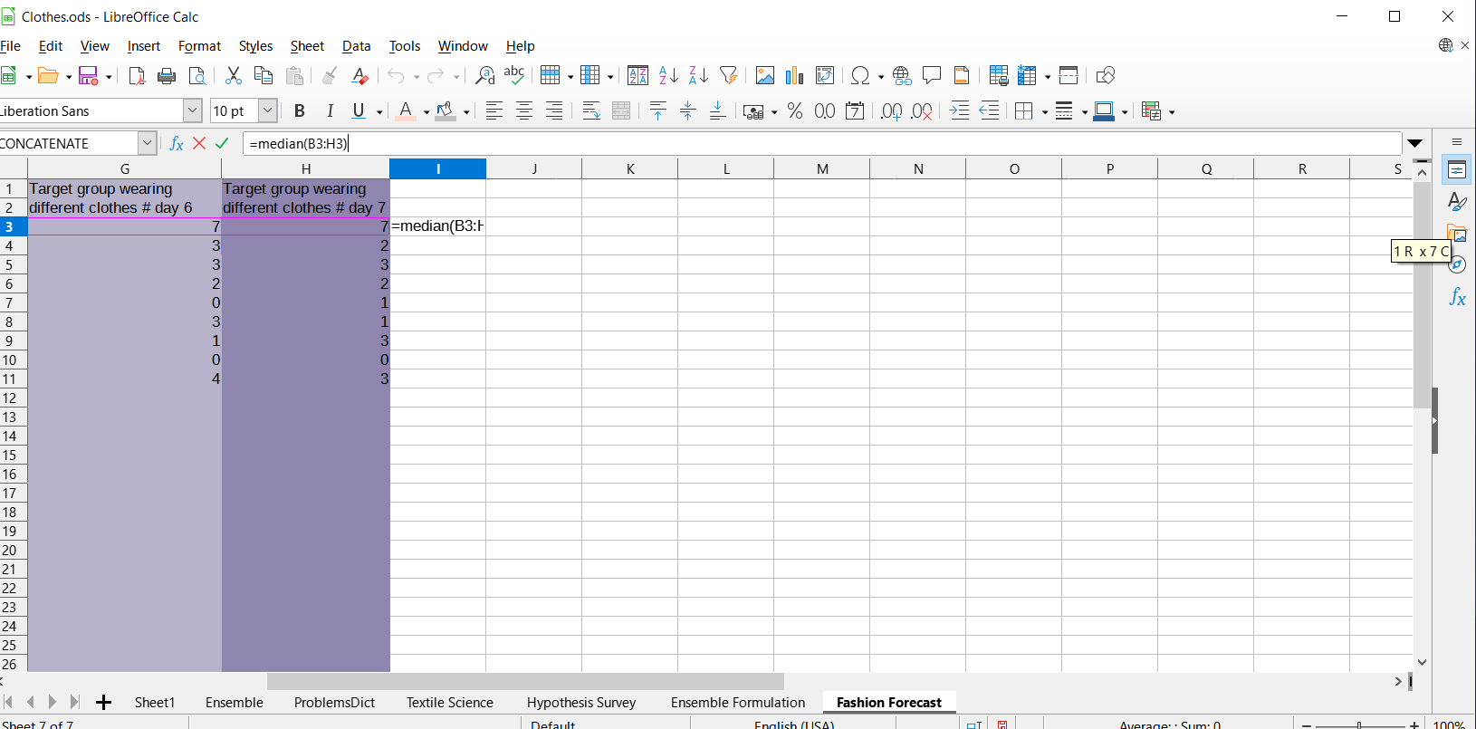The image size is (1476, 729).
Task: Open the Export as PDF tool
Action: tap(137, 76)
